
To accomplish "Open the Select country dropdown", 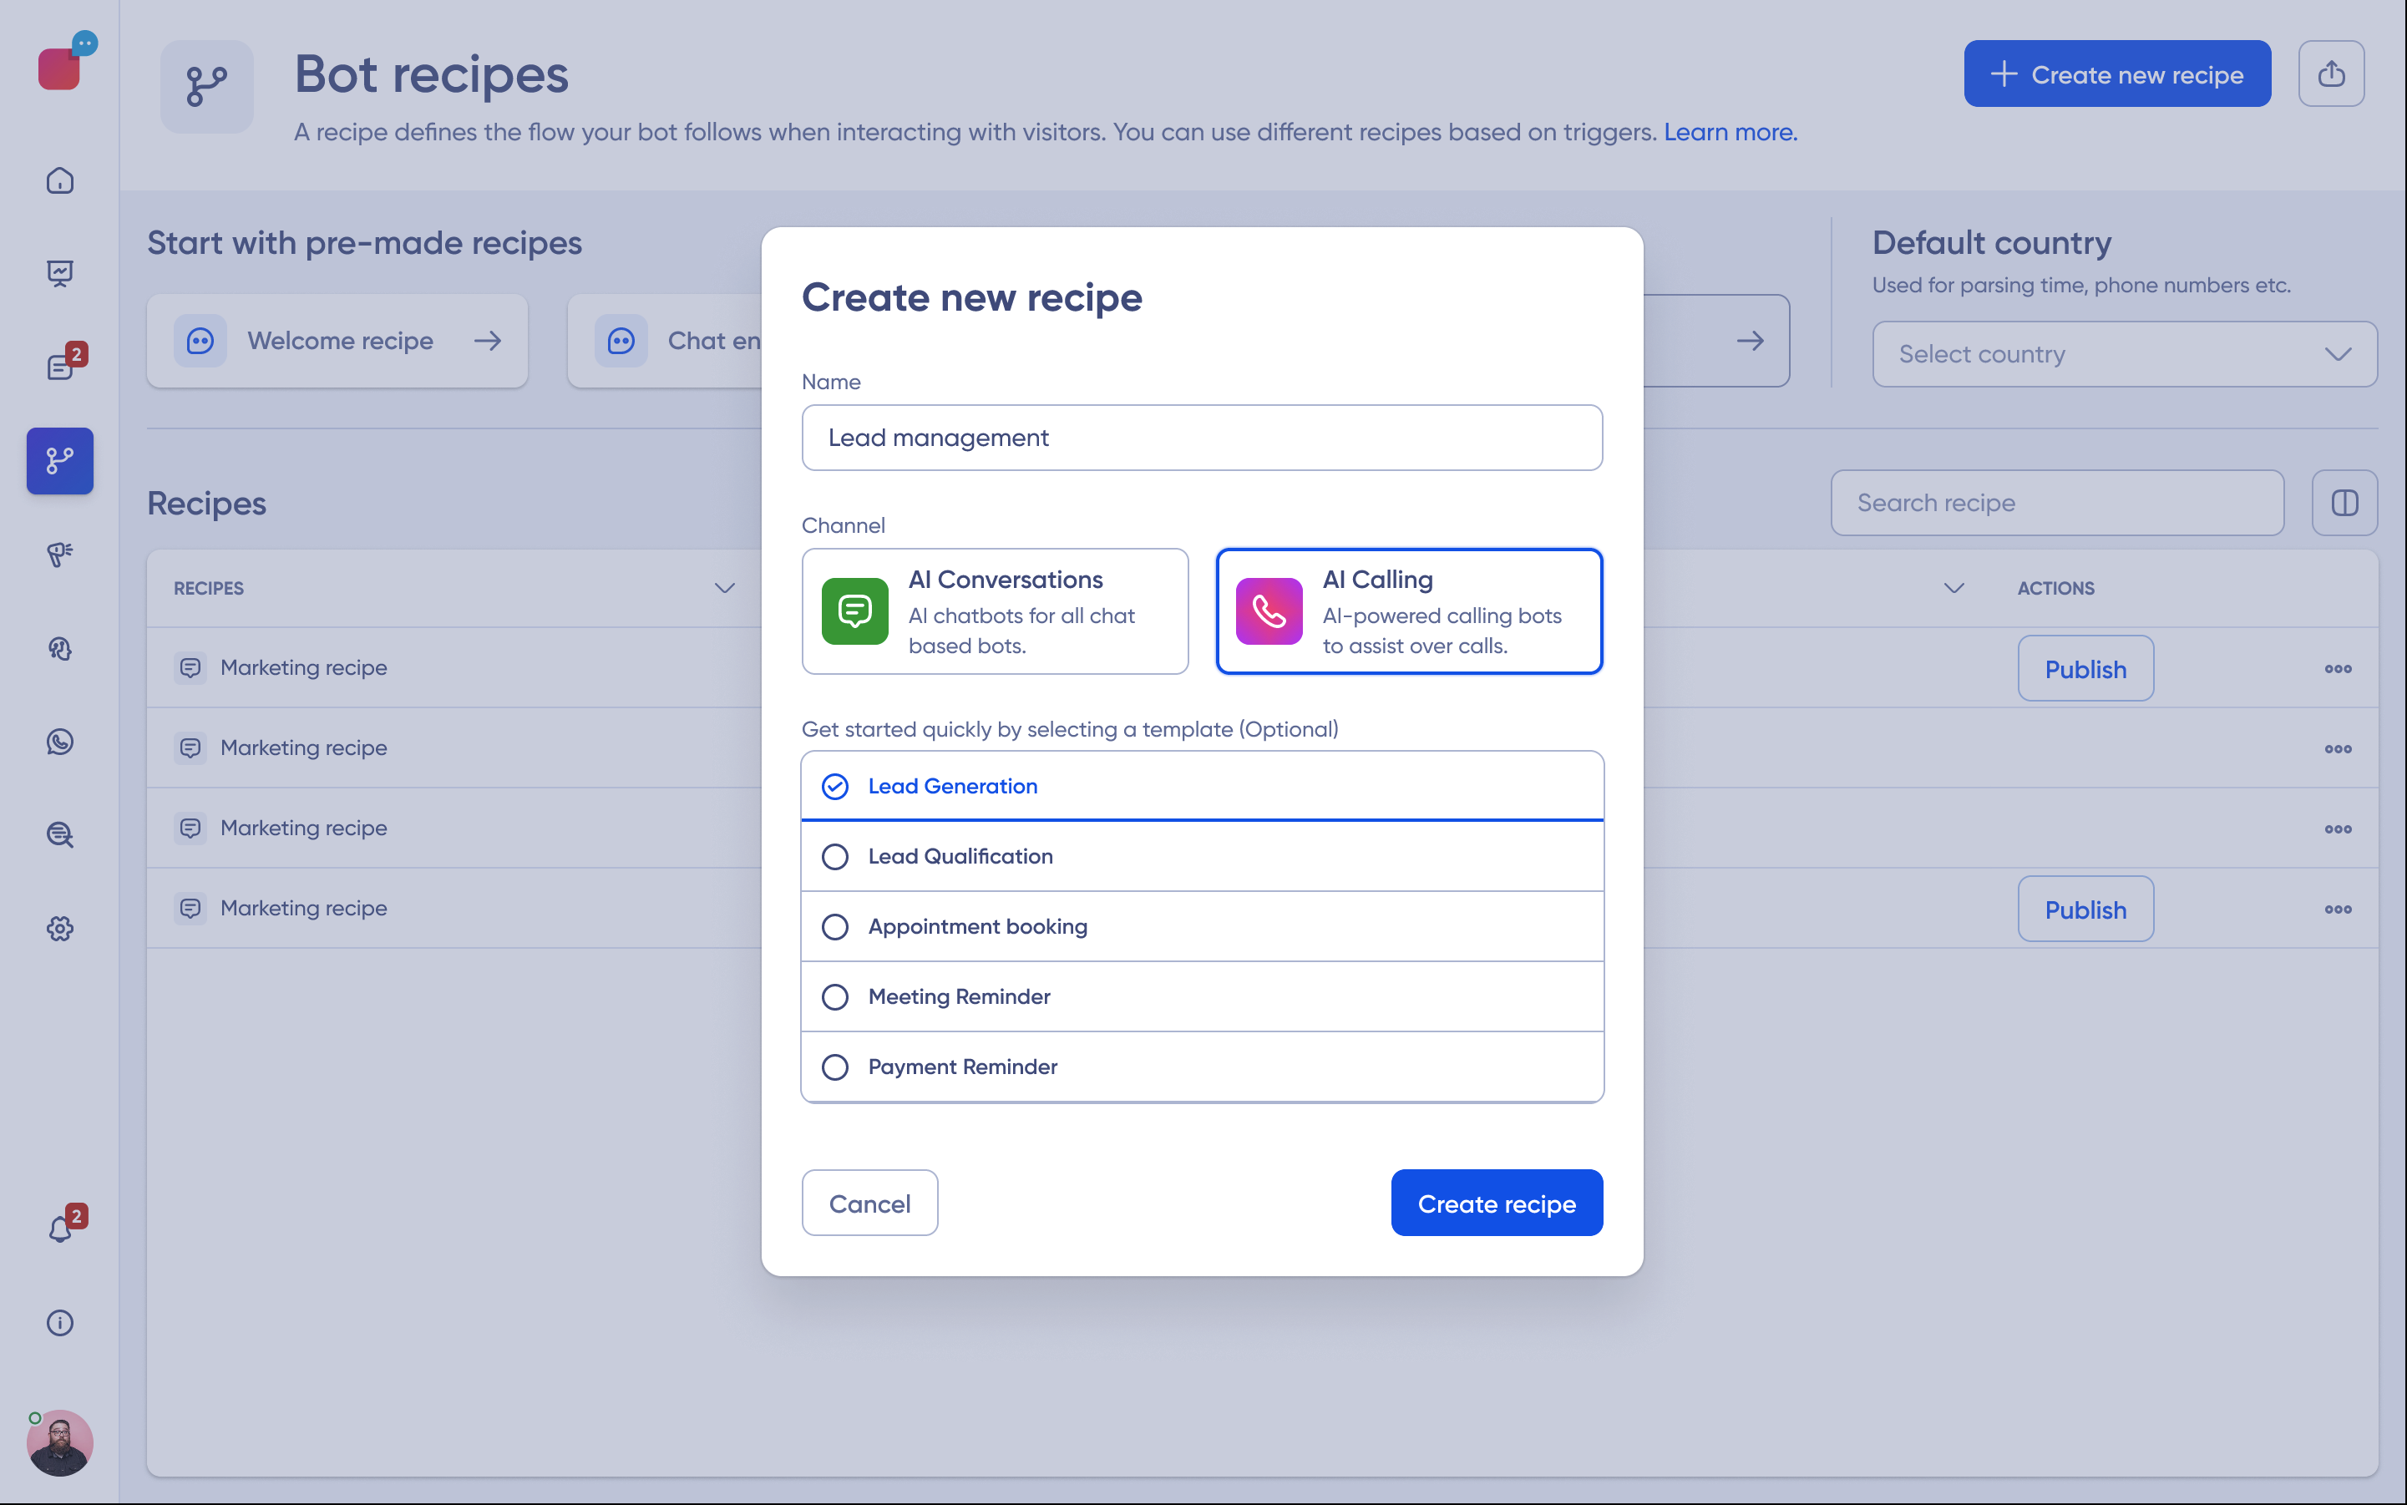I will (2123, 354).
